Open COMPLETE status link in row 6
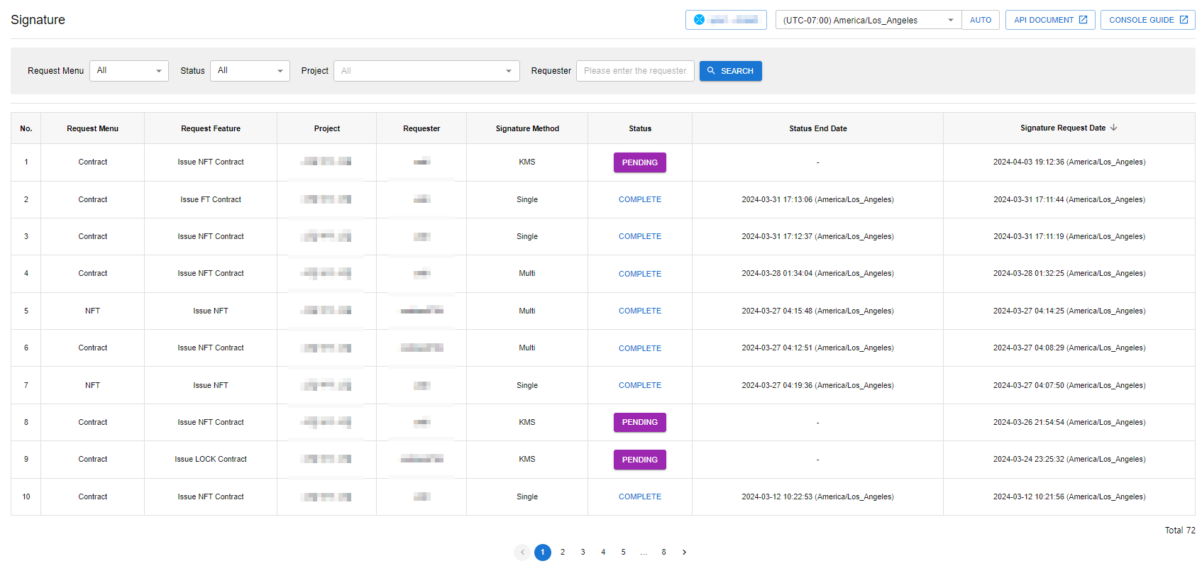This screenshot has width=1202, height=566. pos(640,348)
